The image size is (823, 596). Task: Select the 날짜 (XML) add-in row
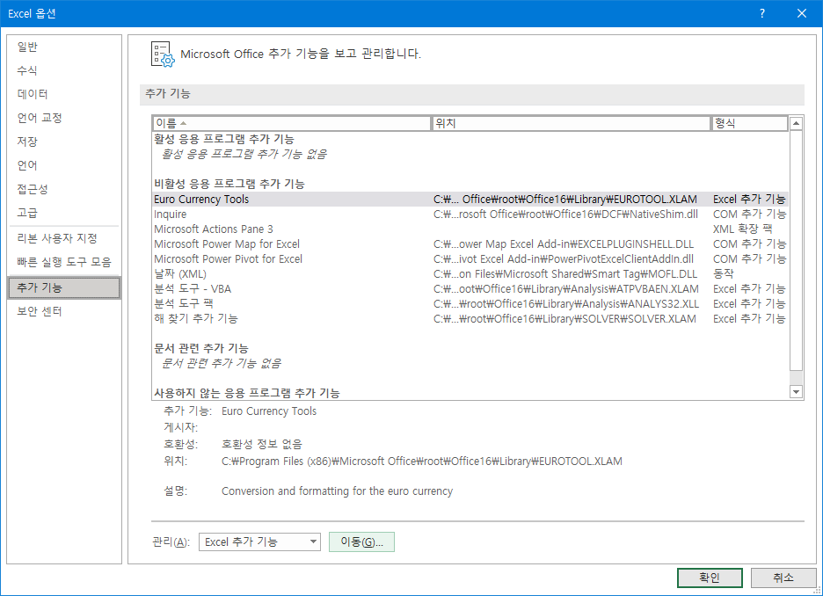tap(470, 274)
